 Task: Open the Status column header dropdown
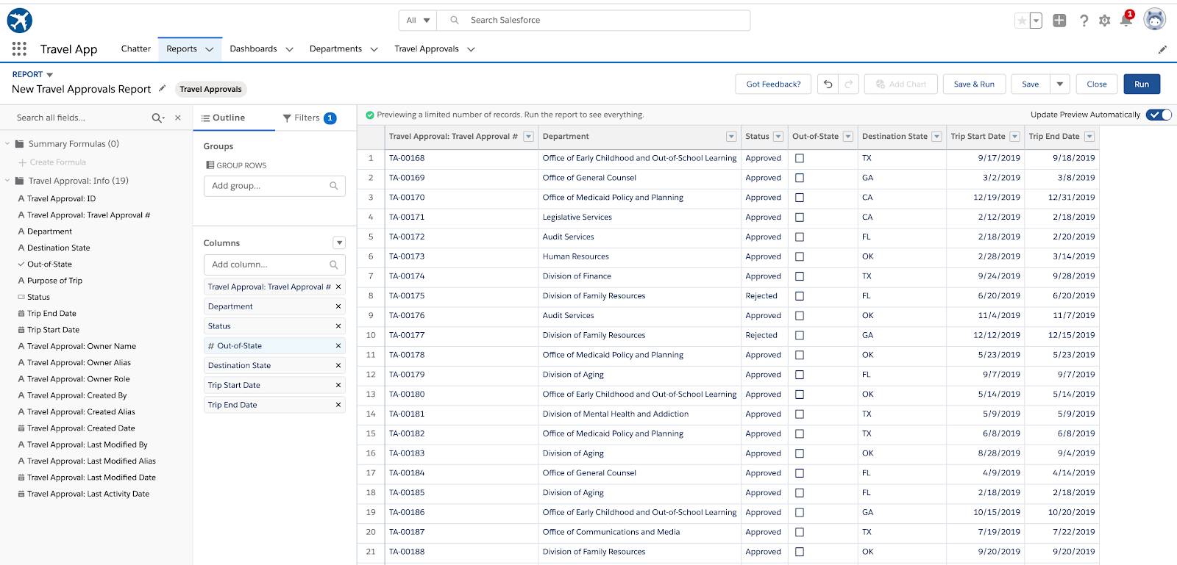point(778,137)
